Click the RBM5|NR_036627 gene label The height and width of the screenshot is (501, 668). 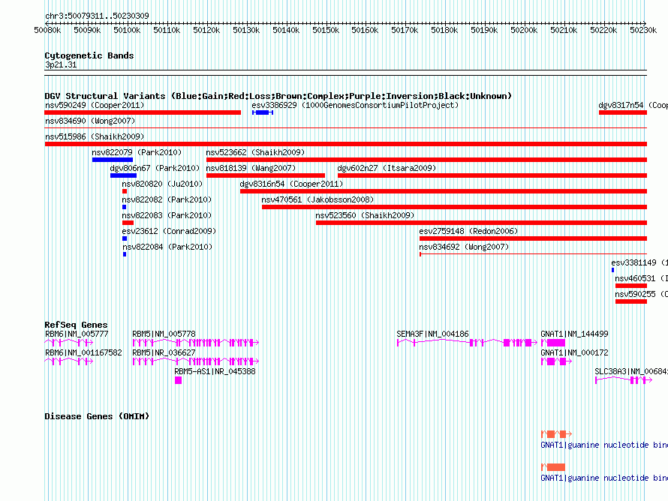coord(164,352)
